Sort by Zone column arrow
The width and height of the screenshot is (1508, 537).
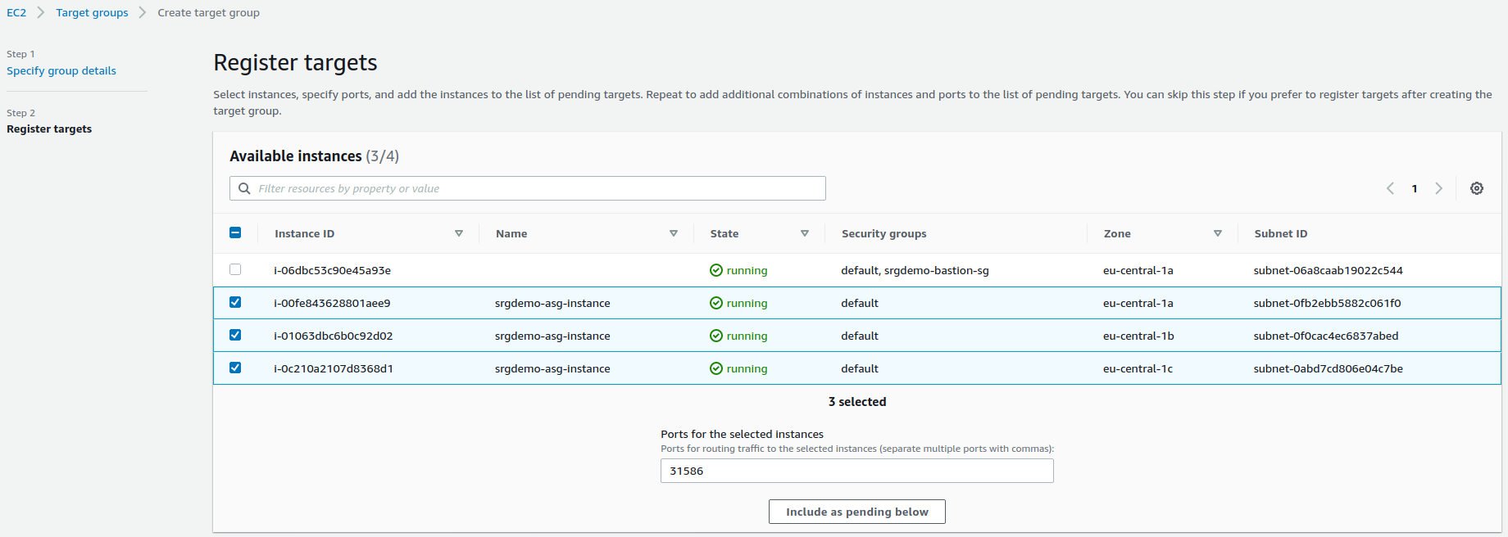[x=1218, y=233]
